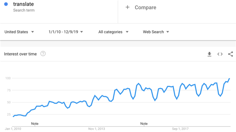This screenshot has width=236, height=132.
Task: Click the plus icon beside Compare
Action: pyautogui.click(x=127, y=7)
